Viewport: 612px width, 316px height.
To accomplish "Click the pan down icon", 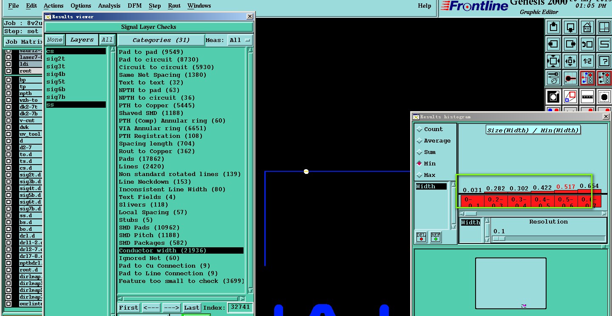I will (570, 28).
